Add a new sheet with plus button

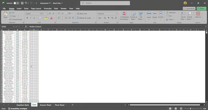pos(72,105)
